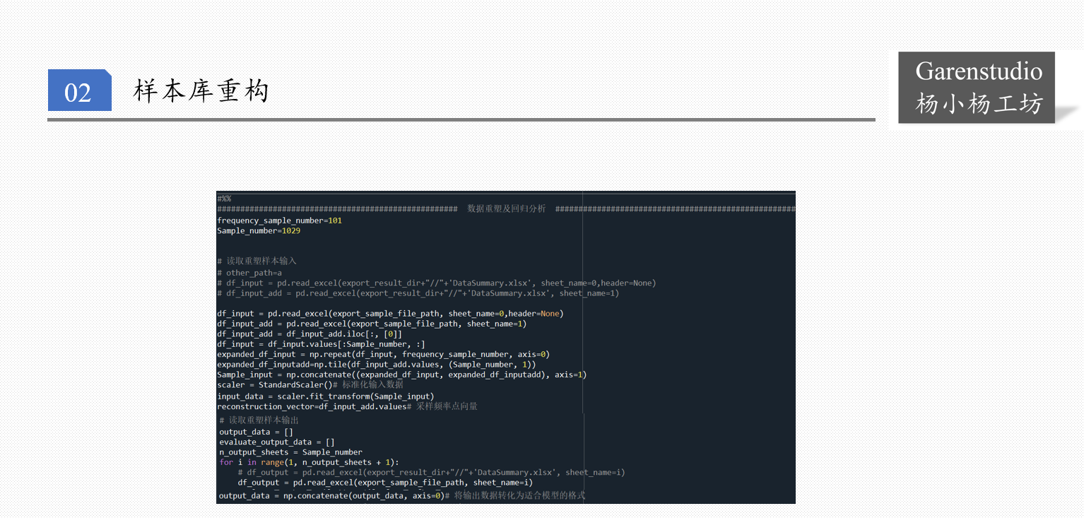This screenshot has height=518, width=1084.
Task: Click the line "evaluate_output_data = []"
Action: point(277,442)
